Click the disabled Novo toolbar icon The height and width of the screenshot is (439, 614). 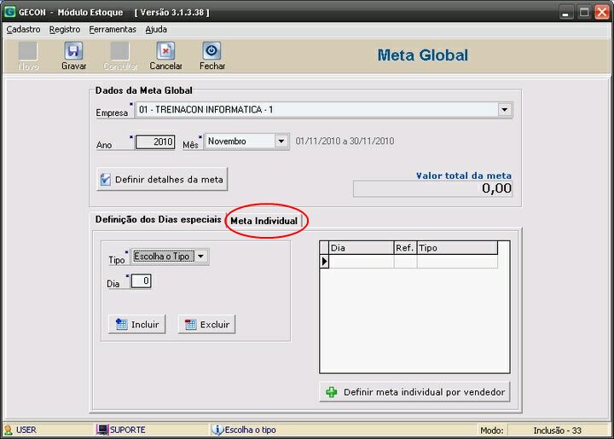[28, 51]
